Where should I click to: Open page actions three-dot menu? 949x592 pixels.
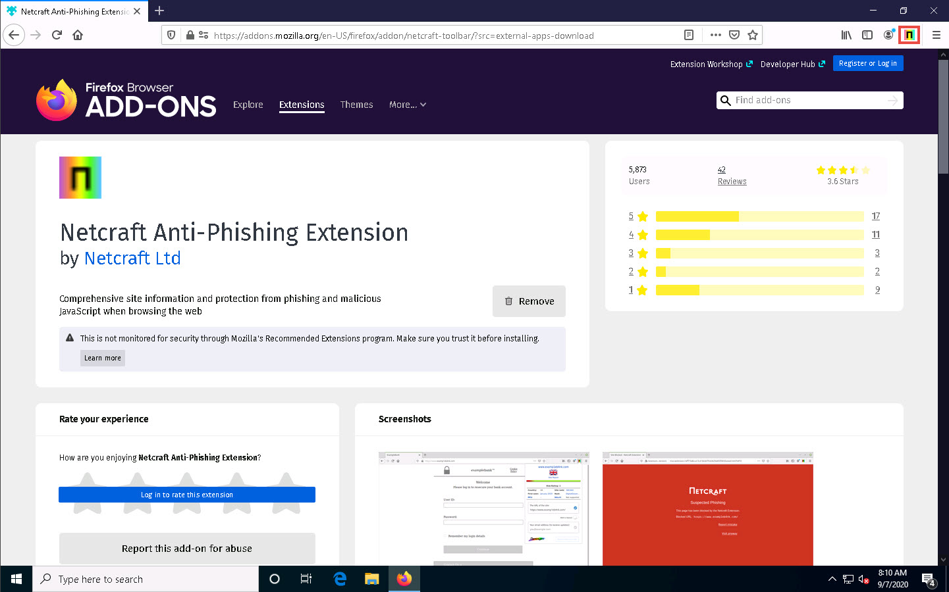[716, 36]
